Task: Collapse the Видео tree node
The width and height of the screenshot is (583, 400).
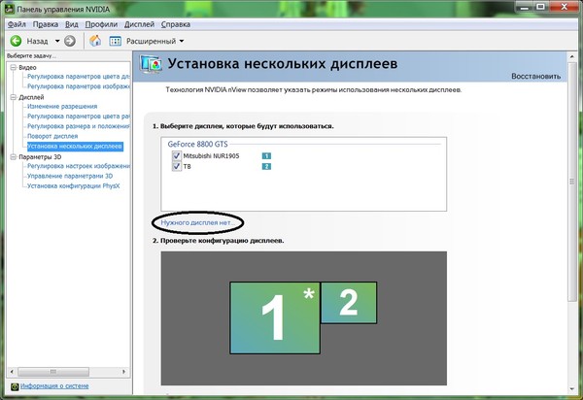Action: [x=14, y=67]
